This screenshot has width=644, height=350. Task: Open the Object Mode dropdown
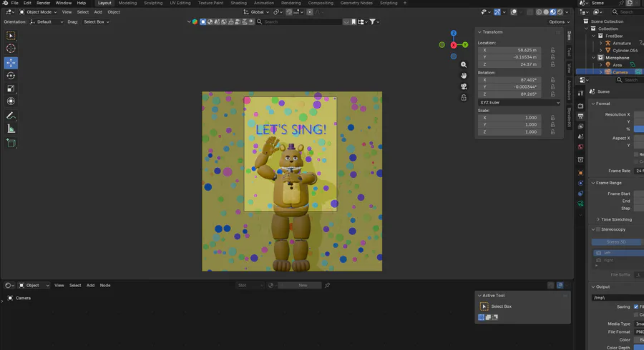pyautogui.click(x=39, y=12)
